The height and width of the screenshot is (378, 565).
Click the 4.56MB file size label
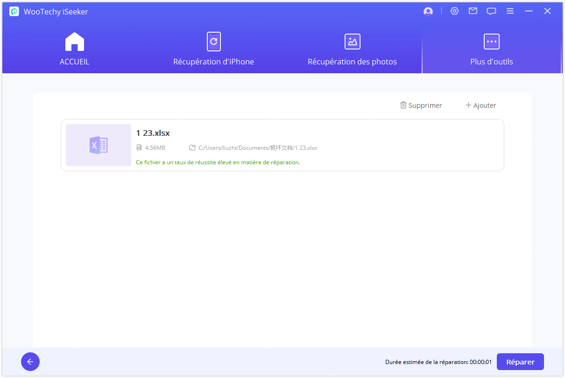coord(155,148)
